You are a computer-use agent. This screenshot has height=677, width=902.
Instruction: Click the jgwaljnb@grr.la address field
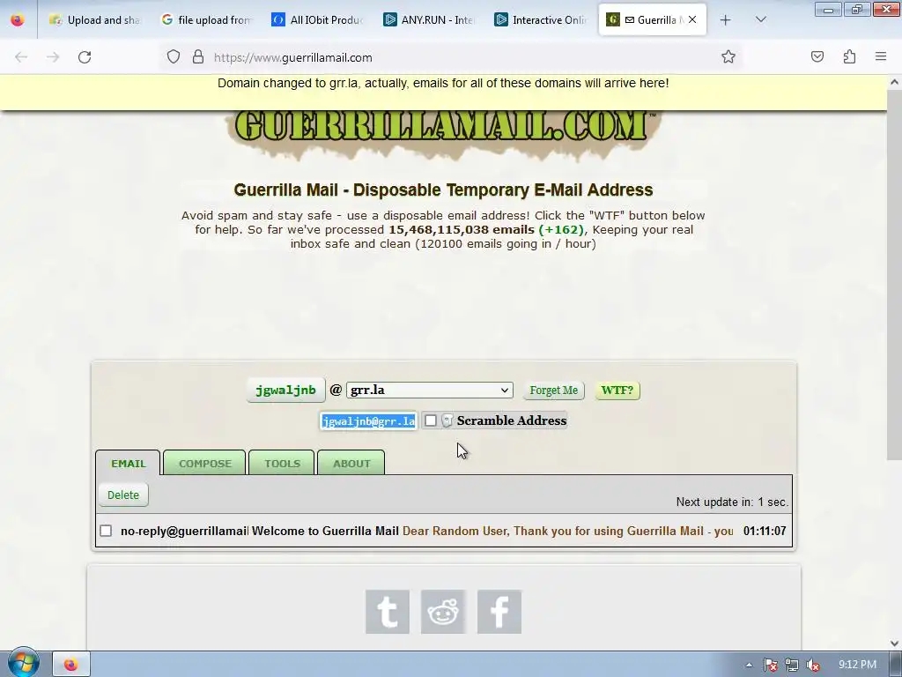pos(369,421)
